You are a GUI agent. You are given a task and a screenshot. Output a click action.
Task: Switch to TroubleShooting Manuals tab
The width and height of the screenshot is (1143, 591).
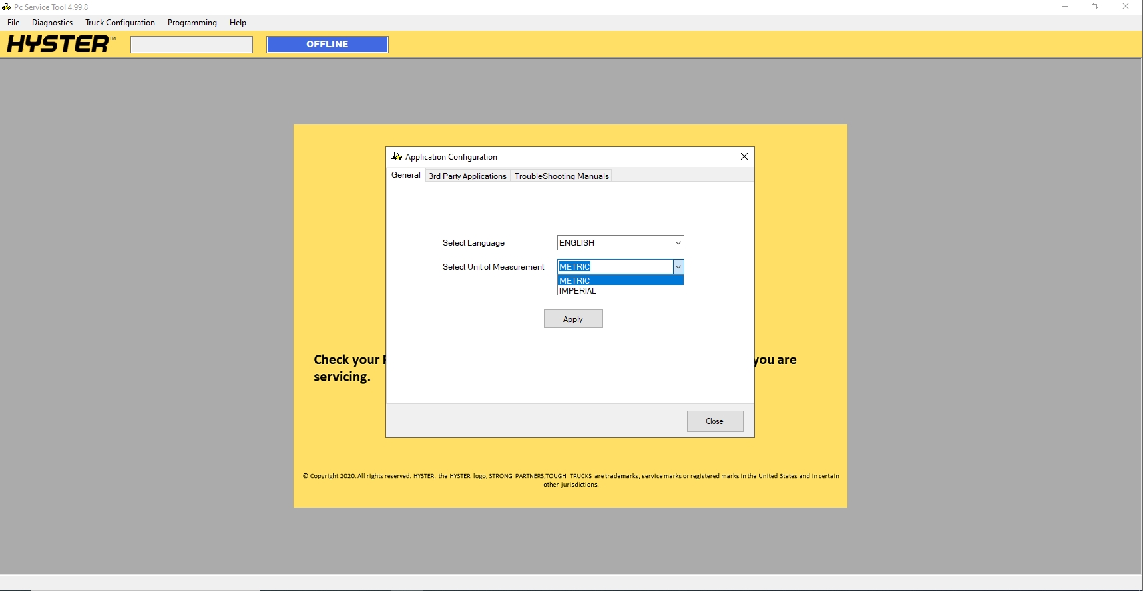pos(561,176)
